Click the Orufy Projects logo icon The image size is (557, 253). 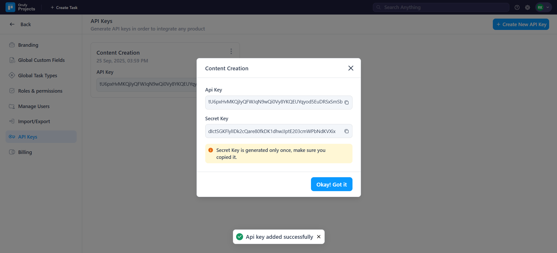pyautogui.click(x=10, y=7)
